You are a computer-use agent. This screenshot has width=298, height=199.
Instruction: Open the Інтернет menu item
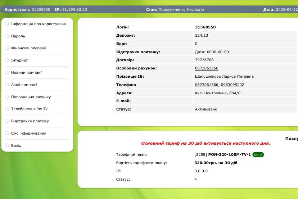tap(19, 60)
